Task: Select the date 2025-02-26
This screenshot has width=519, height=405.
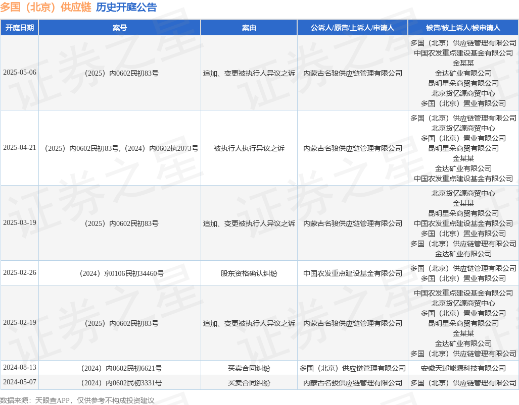Action: [x=20, y=272]
